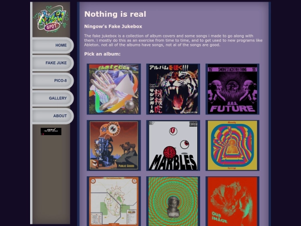Select the Chatroom album cover
The width and height of the screenshot is (301, 226).
(114, 89)
